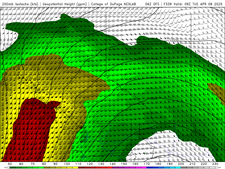
Task: Click the 180 value on the color scale
Action: (158, 164)
